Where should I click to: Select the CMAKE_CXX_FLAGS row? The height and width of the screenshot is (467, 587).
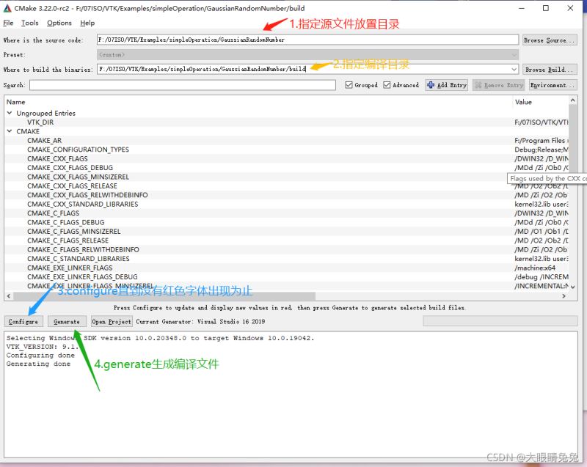[x=286, y=158]
